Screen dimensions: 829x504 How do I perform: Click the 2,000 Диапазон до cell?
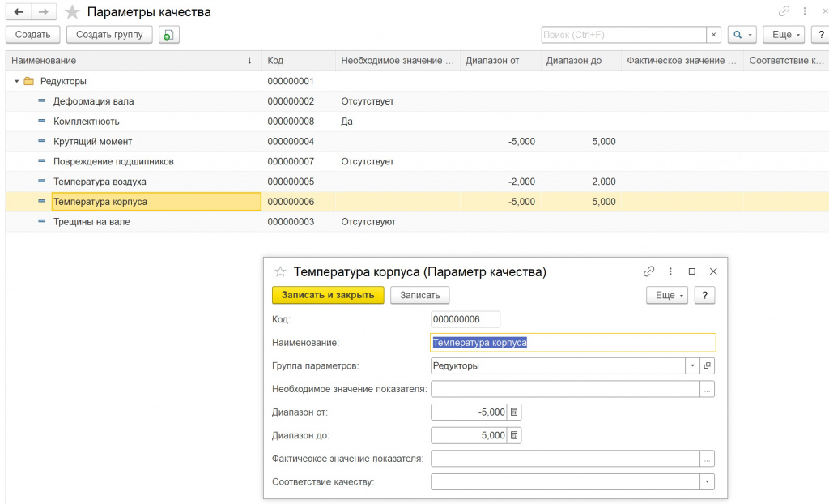(x=604, y=182)
